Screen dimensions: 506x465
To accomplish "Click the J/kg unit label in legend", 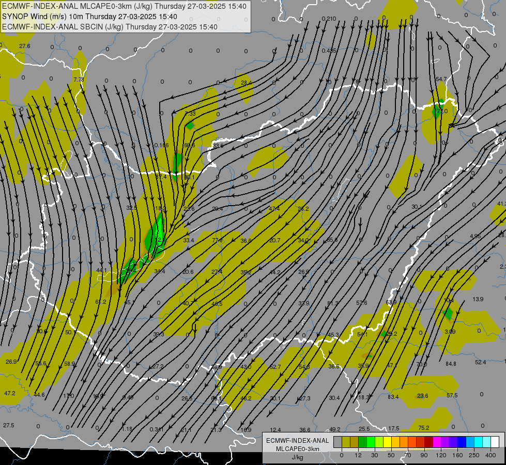I will click(x=297, y=457).
